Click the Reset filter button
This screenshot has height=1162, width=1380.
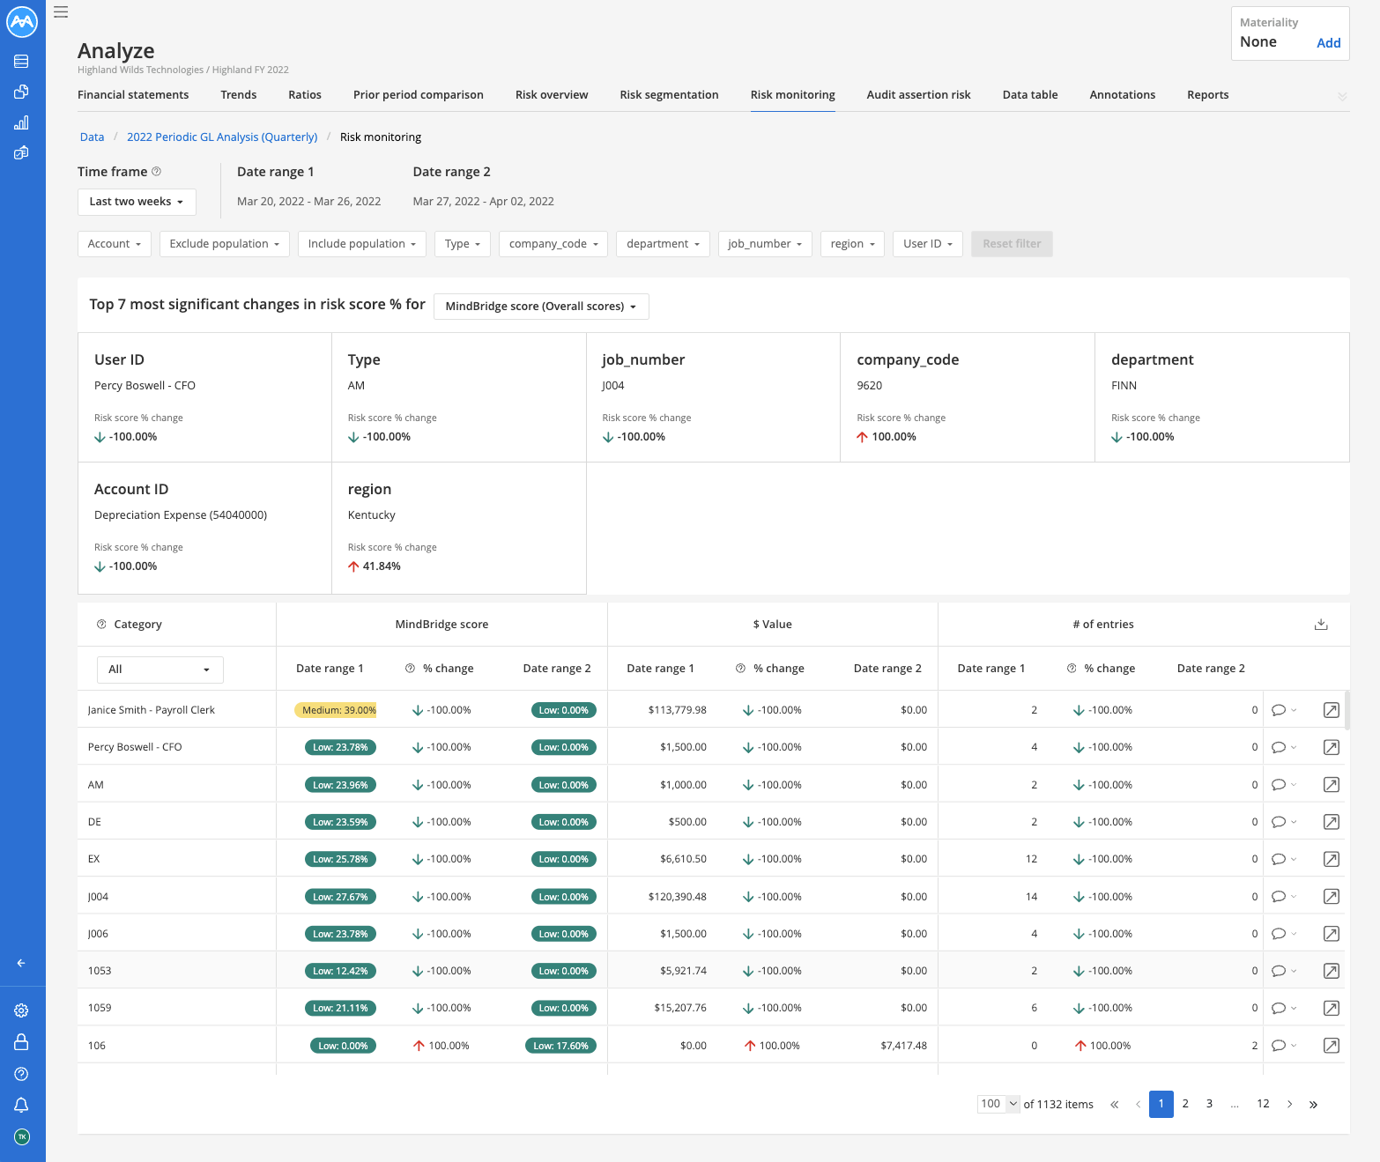tap(1012, 244)
